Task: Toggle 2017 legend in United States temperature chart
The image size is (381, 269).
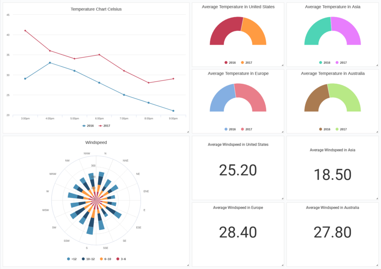Action: (x=246, y=62)
